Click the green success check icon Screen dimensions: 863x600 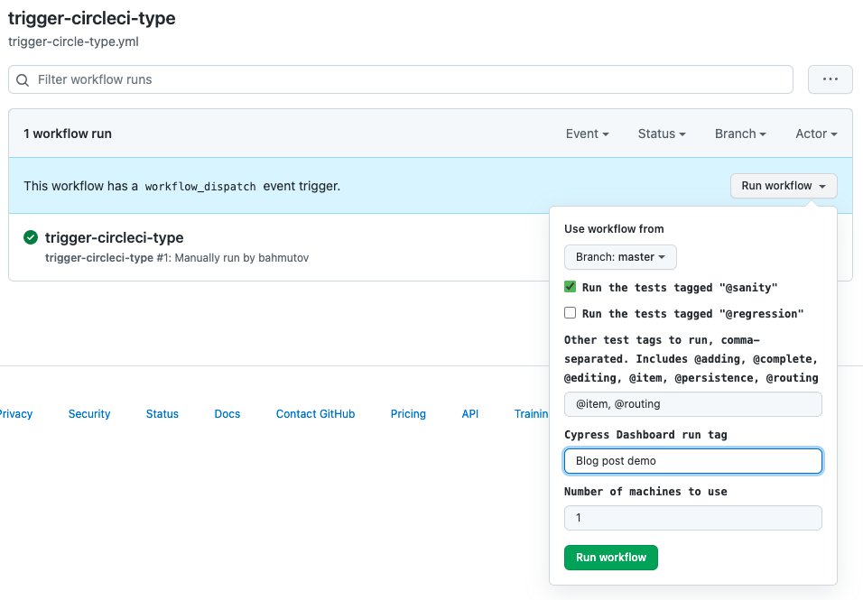click(x=30, y=237)
